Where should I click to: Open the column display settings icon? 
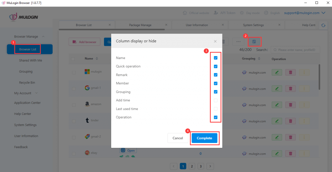tap(254, 42)
